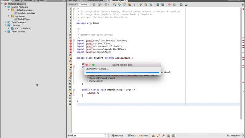
Task: Close the Saving Project data dialog
Action: [87, 65]
